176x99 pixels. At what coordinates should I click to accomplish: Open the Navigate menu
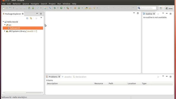(x=35, y=4)
